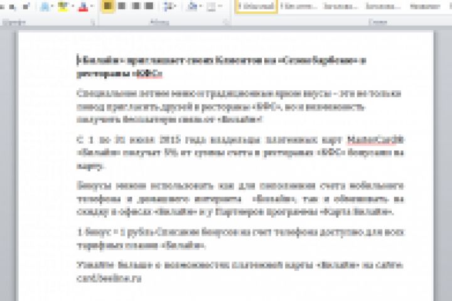Expand the borders dropdown arrow
The image size is (452, 301).
(x=220, y=6)
